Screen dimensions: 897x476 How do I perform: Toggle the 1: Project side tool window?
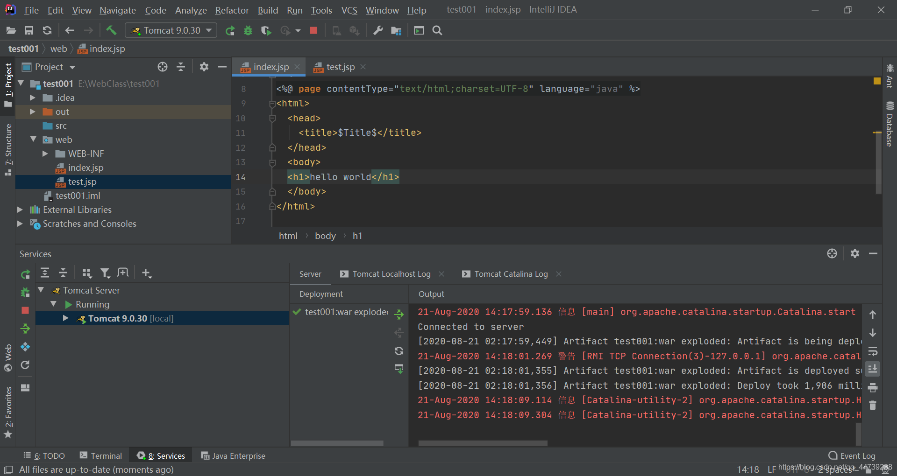8,85
